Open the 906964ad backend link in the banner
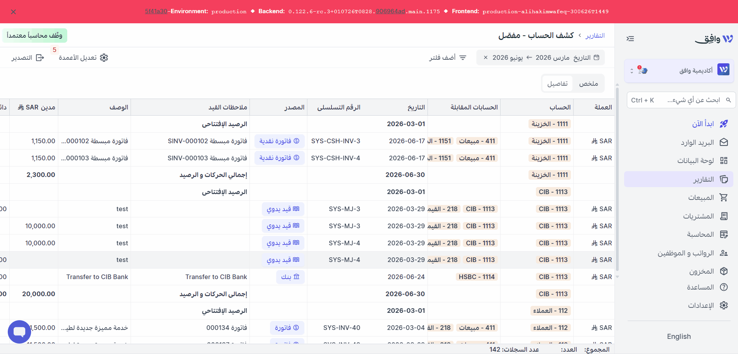This screenshot has width=738, height=354. (x=390, y=11)
